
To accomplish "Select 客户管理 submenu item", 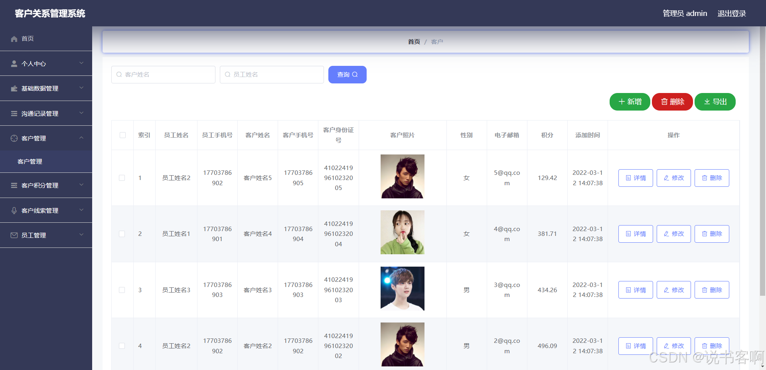I will pos(46,162).
